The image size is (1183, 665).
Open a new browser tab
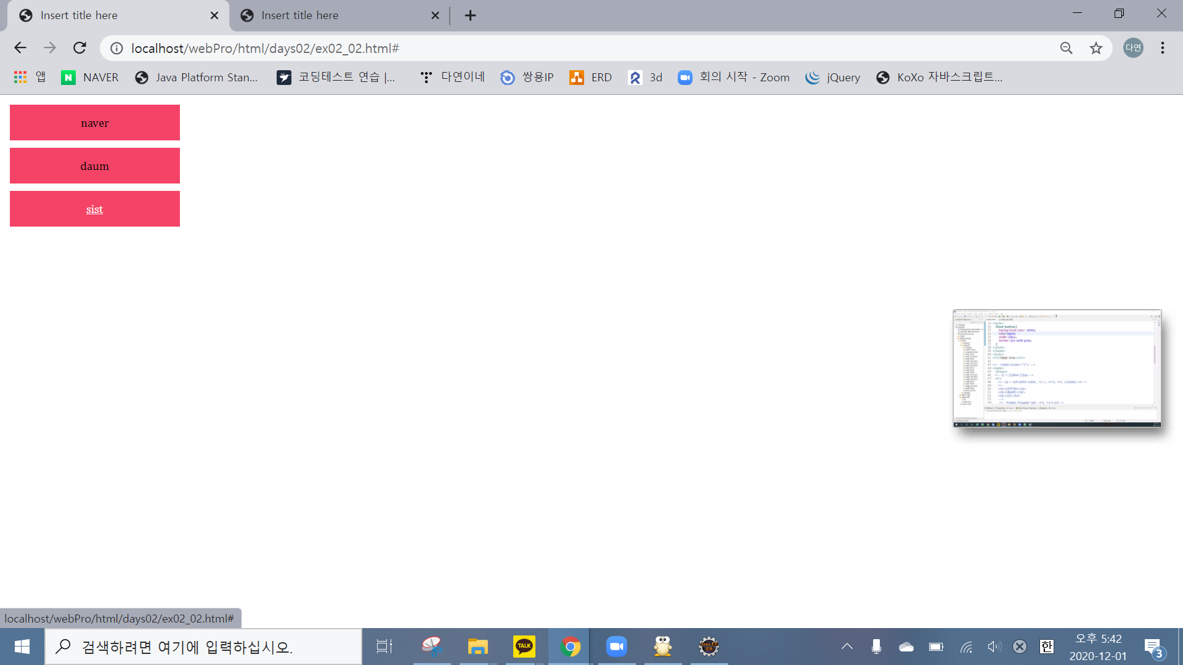point(470,15)
